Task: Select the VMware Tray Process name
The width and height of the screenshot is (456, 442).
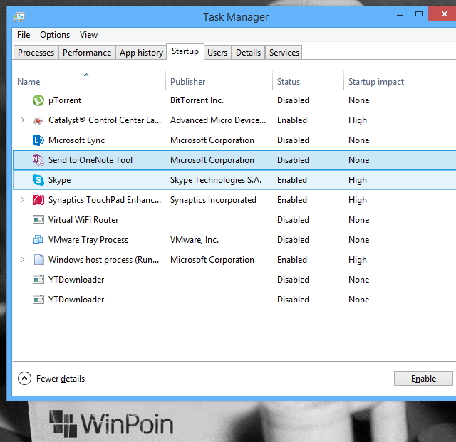Action: [88, 240]
